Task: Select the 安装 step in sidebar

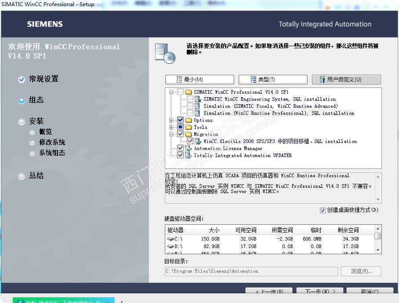Action: pos(31,121)
